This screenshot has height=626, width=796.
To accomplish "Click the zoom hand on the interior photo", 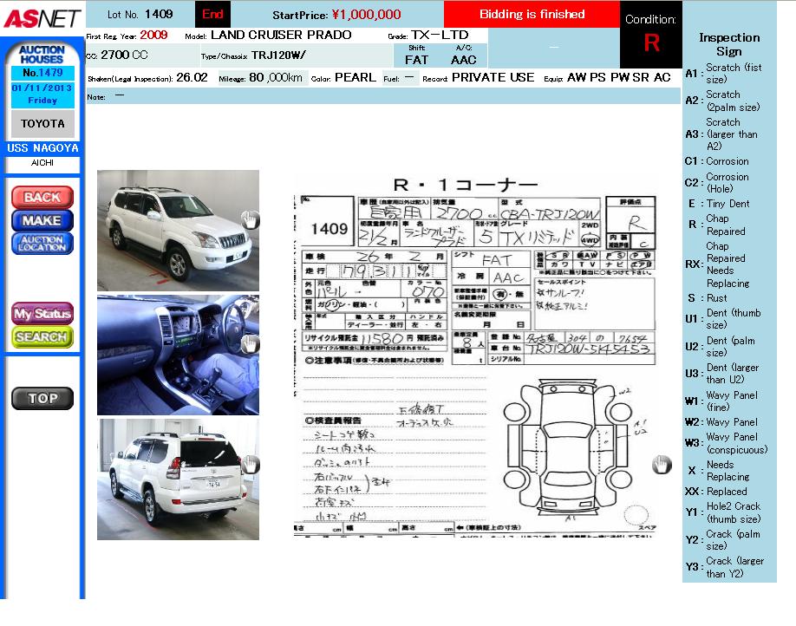I will pos(250,343).
